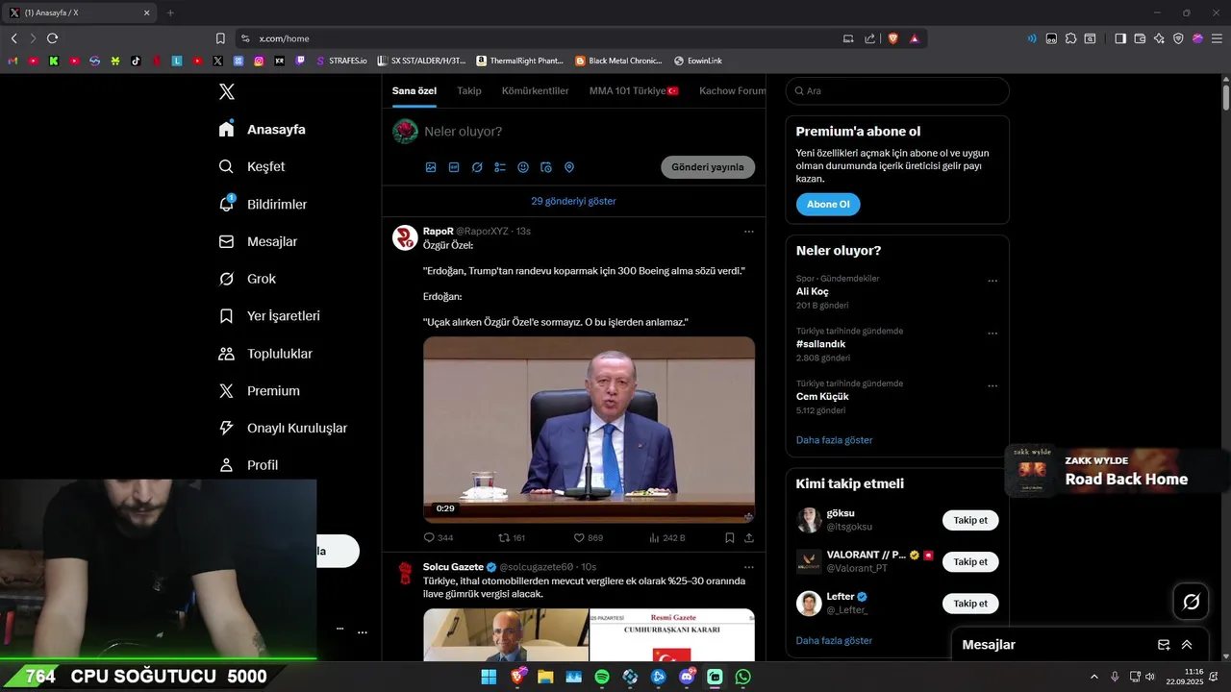The width and height of the screenshot is (1231, 692).
Task: Follow göksu account
Action: 970,520
